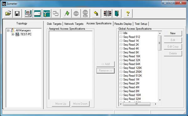The width and height of the screenshot is (188, 116).
Task: Click New access specification button
Action: [x=173, y=33]
